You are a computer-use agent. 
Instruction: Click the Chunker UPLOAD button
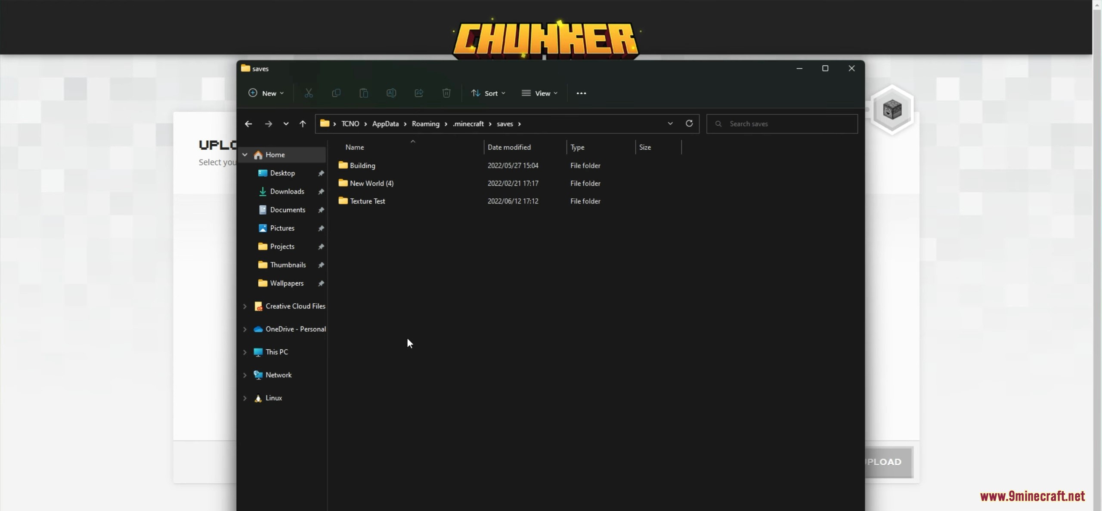coord(888,462)
